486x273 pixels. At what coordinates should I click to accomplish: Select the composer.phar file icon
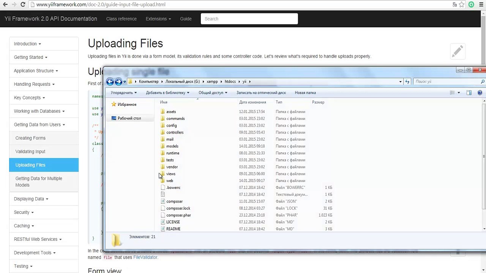(163, 215)
